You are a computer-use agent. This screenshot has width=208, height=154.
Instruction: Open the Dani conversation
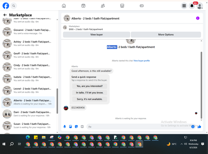point(28,114)
